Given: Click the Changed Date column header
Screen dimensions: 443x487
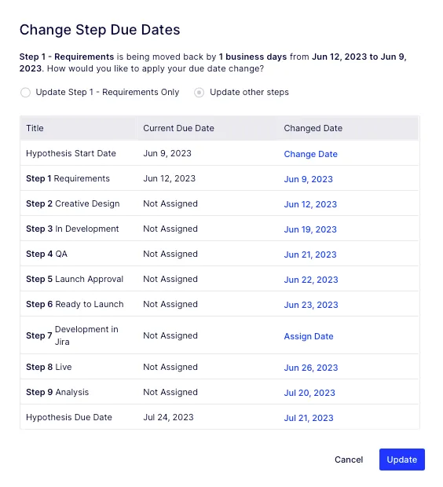Looking at the screenshot, I should pyautogui.click(x=313, y=128).
